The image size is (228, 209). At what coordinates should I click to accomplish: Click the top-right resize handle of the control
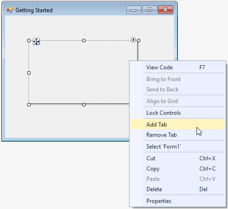click(138, 41)
